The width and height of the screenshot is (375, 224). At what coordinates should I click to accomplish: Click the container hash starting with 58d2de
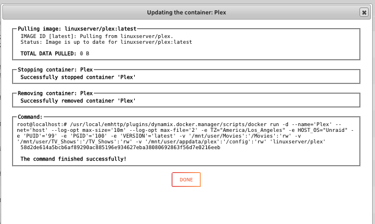pos(120,147)
